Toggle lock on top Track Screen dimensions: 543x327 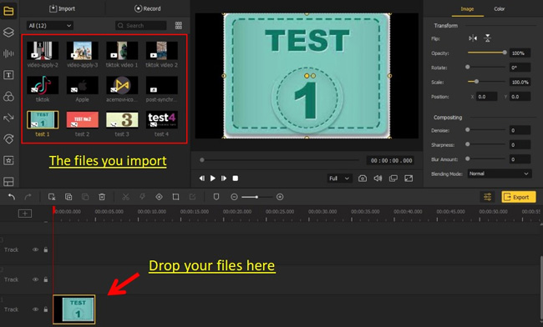(x=46, y=249)
